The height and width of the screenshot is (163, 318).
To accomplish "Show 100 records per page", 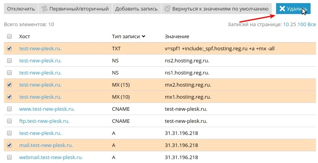I will point(301,24).
